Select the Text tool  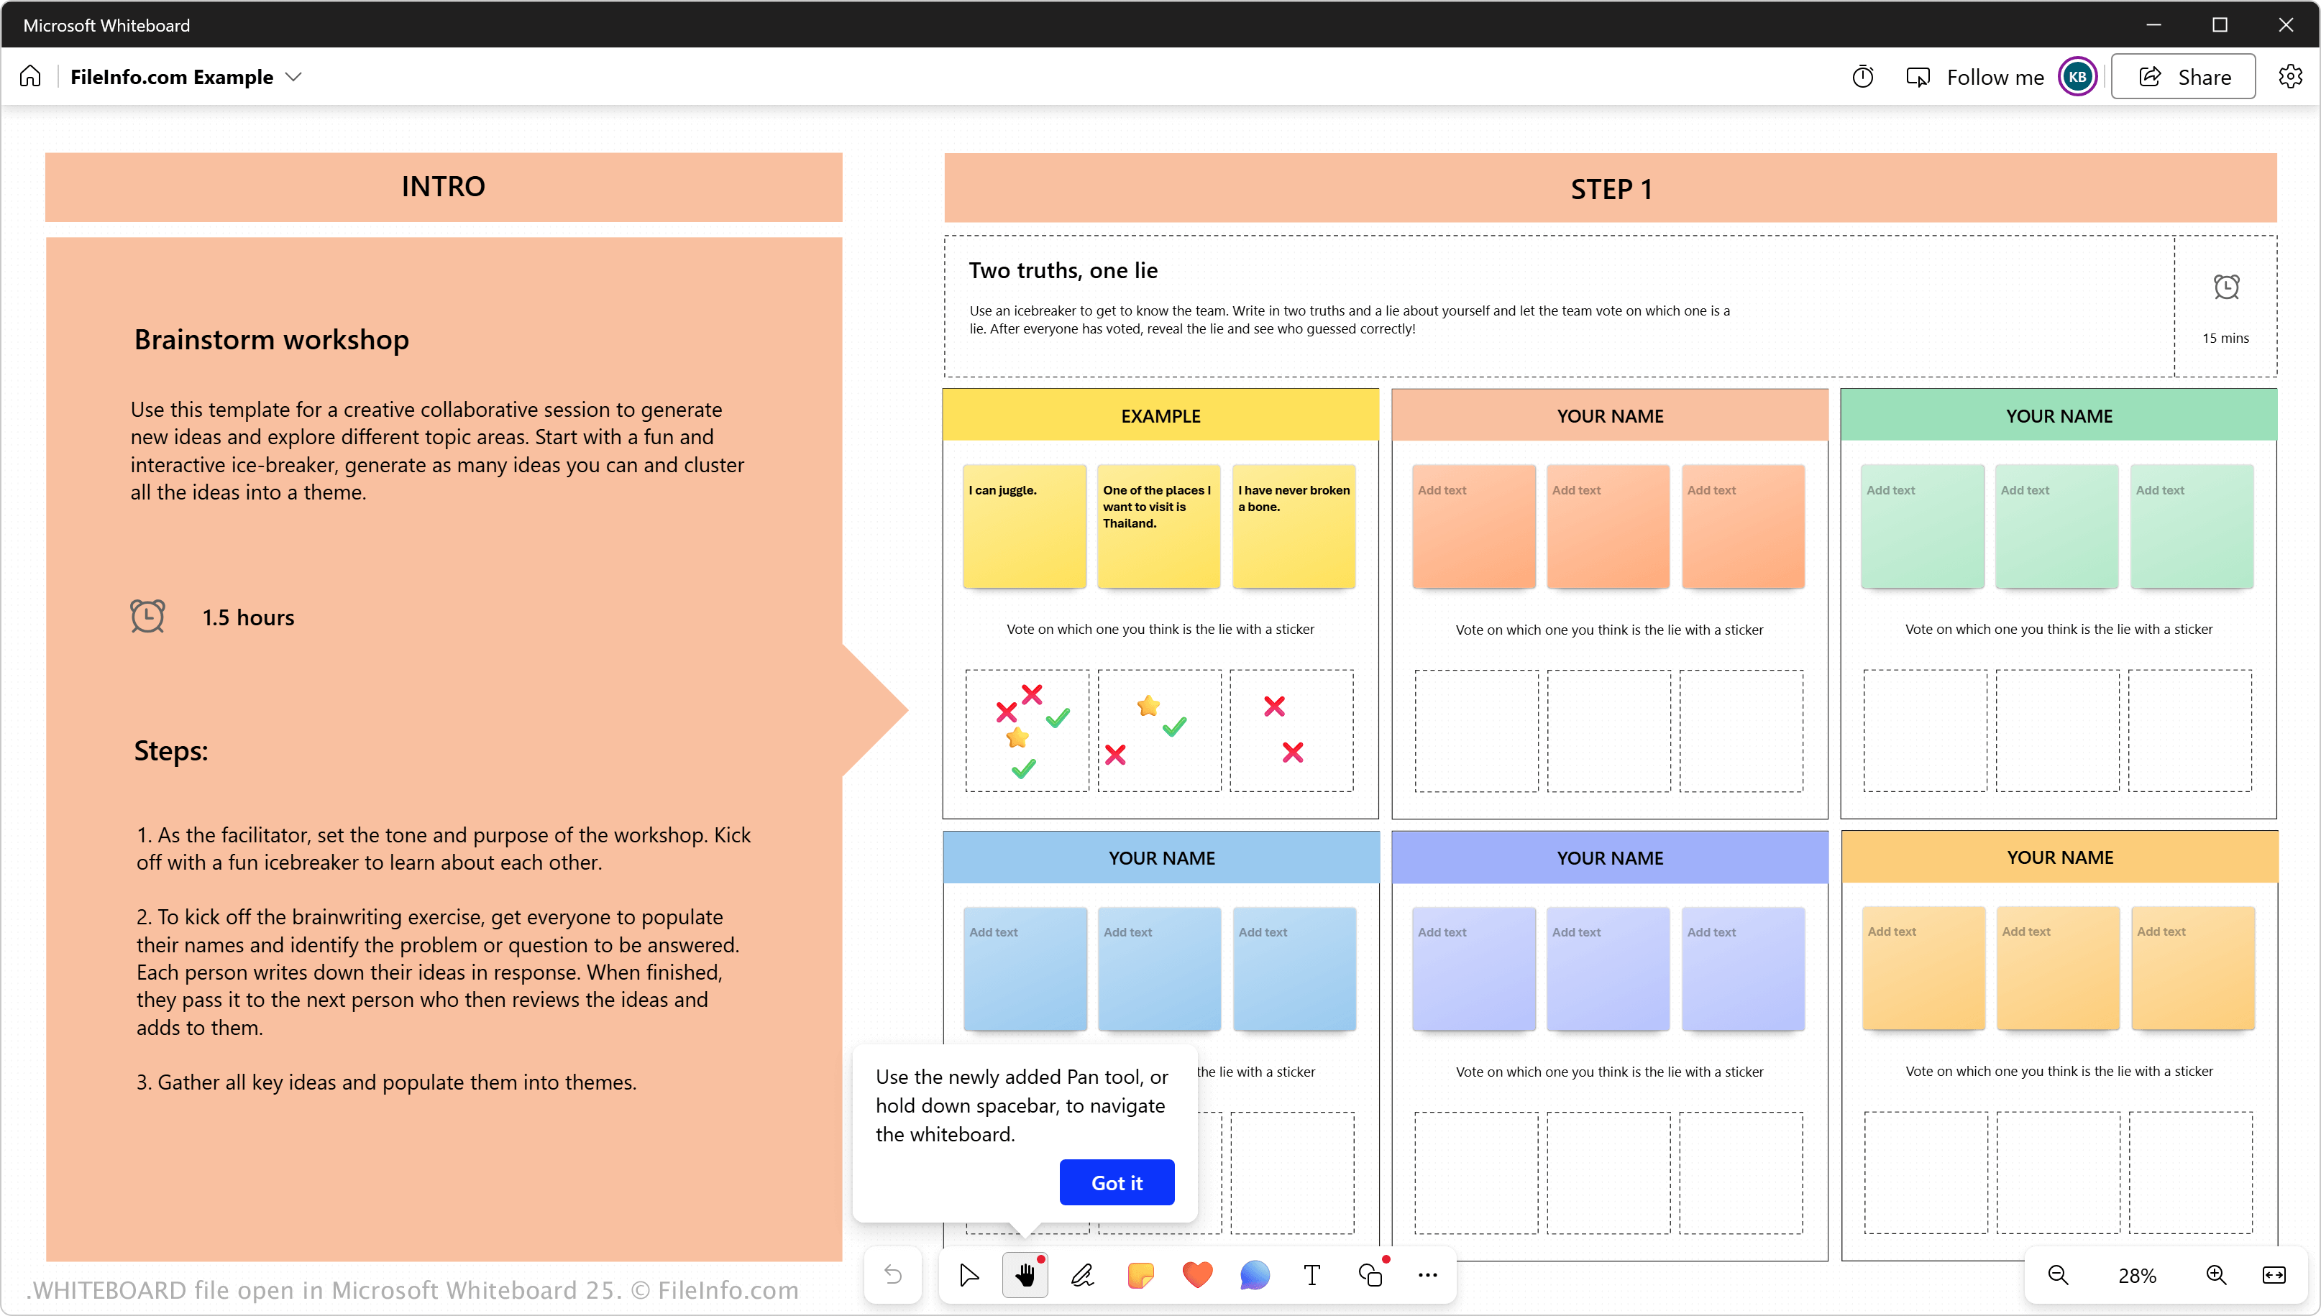[x=1312, y=1275]
